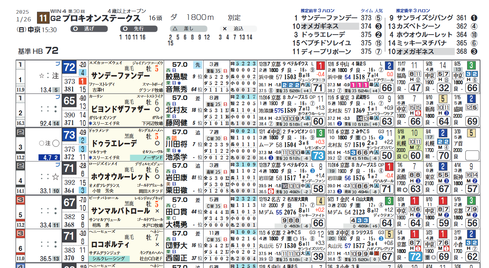
Task: Click trainer name 藤岡健
Action: point(177,123)
